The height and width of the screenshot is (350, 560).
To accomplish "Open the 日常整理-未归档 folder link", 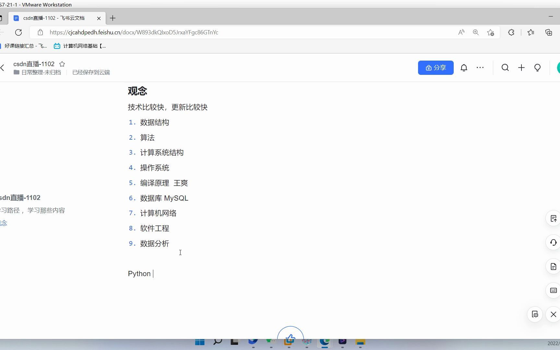I will click(x=37, y=72).
